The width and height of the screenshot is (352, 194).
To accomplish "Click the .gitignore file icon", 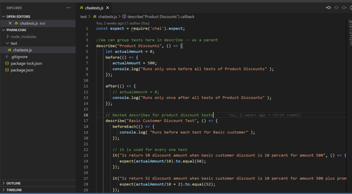I will [x=7, y=57].
